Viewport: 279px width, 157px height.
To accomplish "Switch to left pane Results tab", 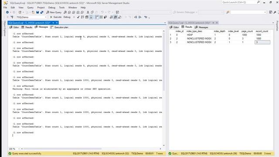I will [27, 27].
